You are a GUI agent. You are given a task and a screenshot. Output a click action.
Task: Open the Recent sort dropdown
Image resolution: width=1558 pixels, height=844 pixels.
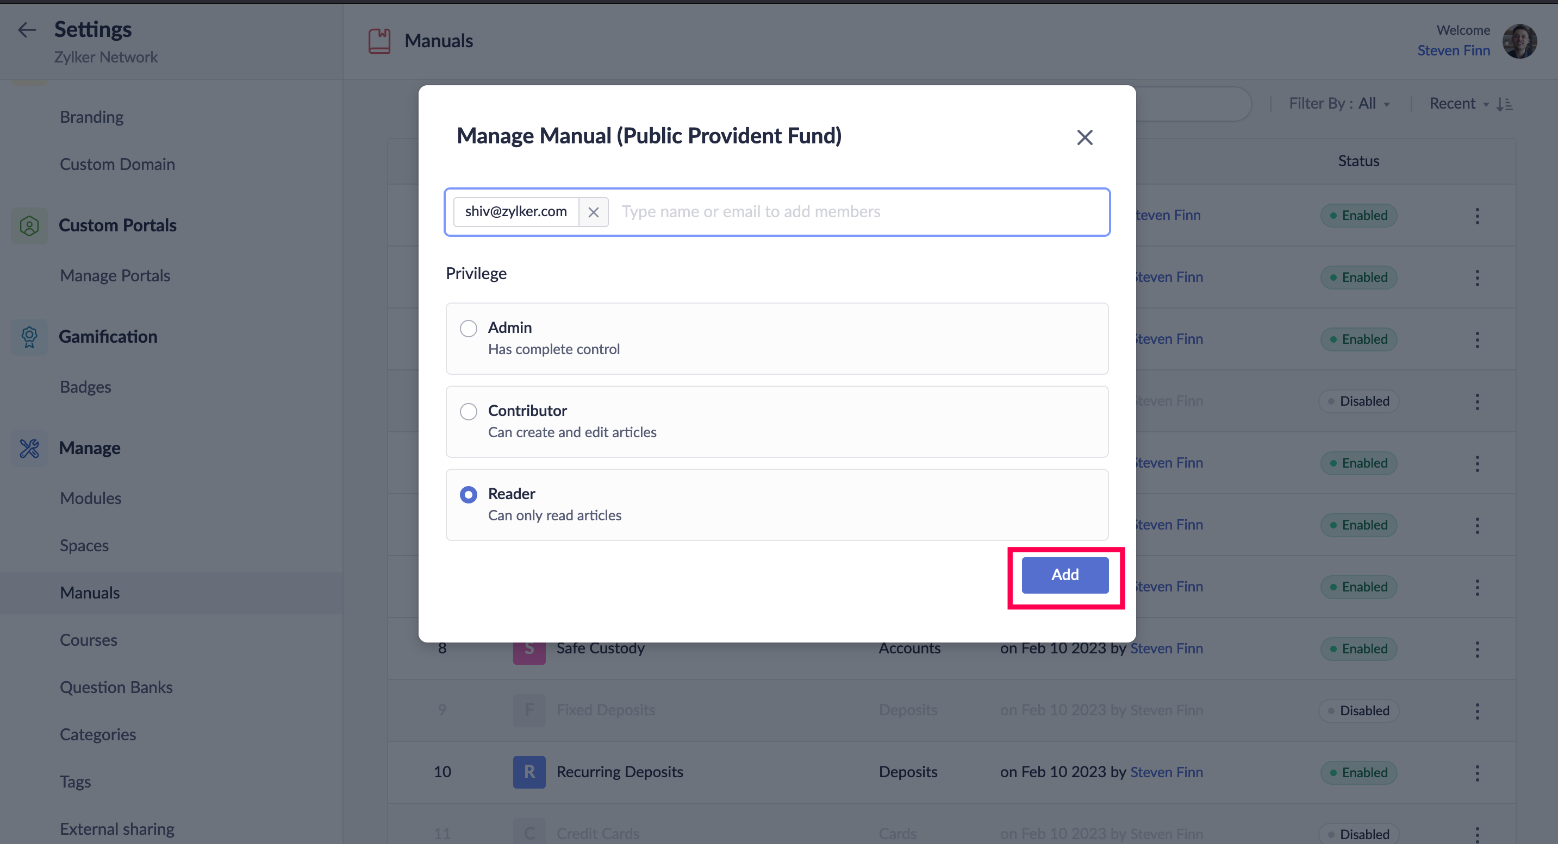click(1459, 104)
